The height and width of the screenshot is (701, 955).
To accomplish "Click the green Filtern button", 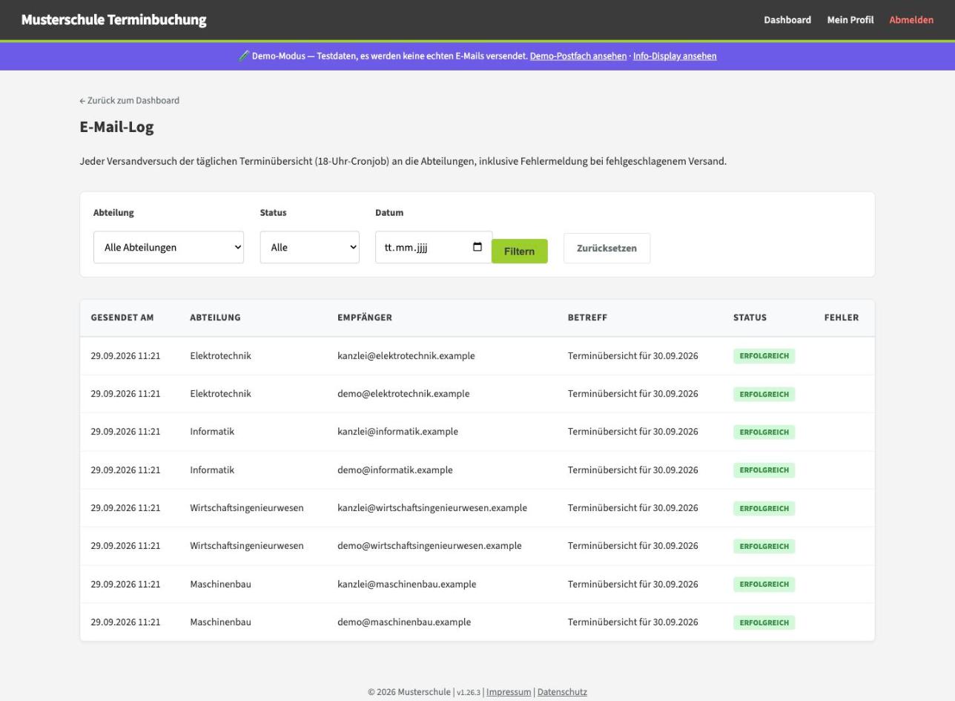I will pos(520,251).
